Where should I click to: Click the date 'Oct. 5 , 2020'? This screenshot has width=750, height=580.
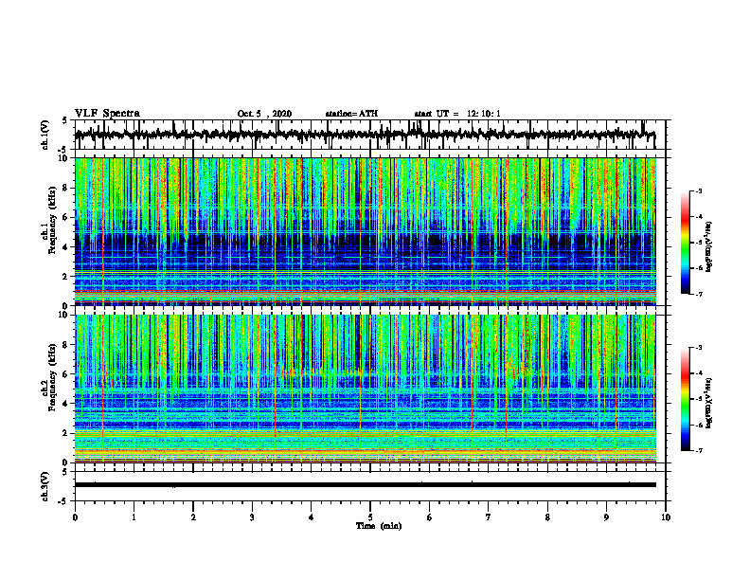(x=264, y=114)
